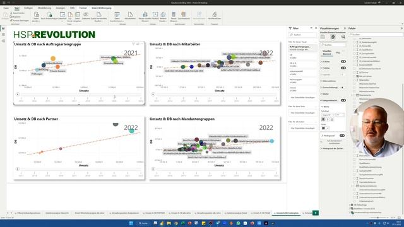
Task: Toggle the X-Achse switch
Action: click(x=343, y=62)
